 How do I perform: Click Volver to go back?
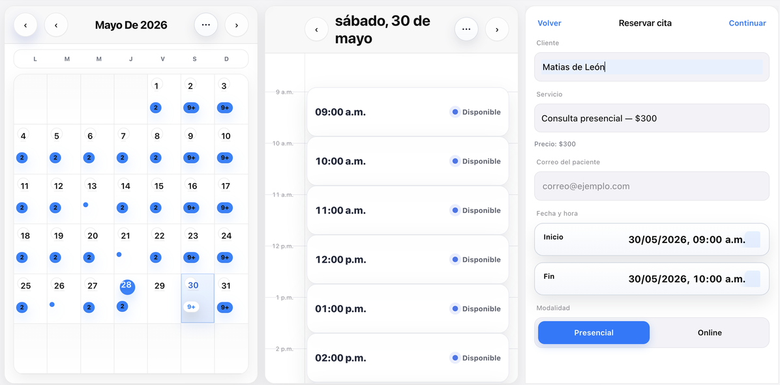pos(549,23)
